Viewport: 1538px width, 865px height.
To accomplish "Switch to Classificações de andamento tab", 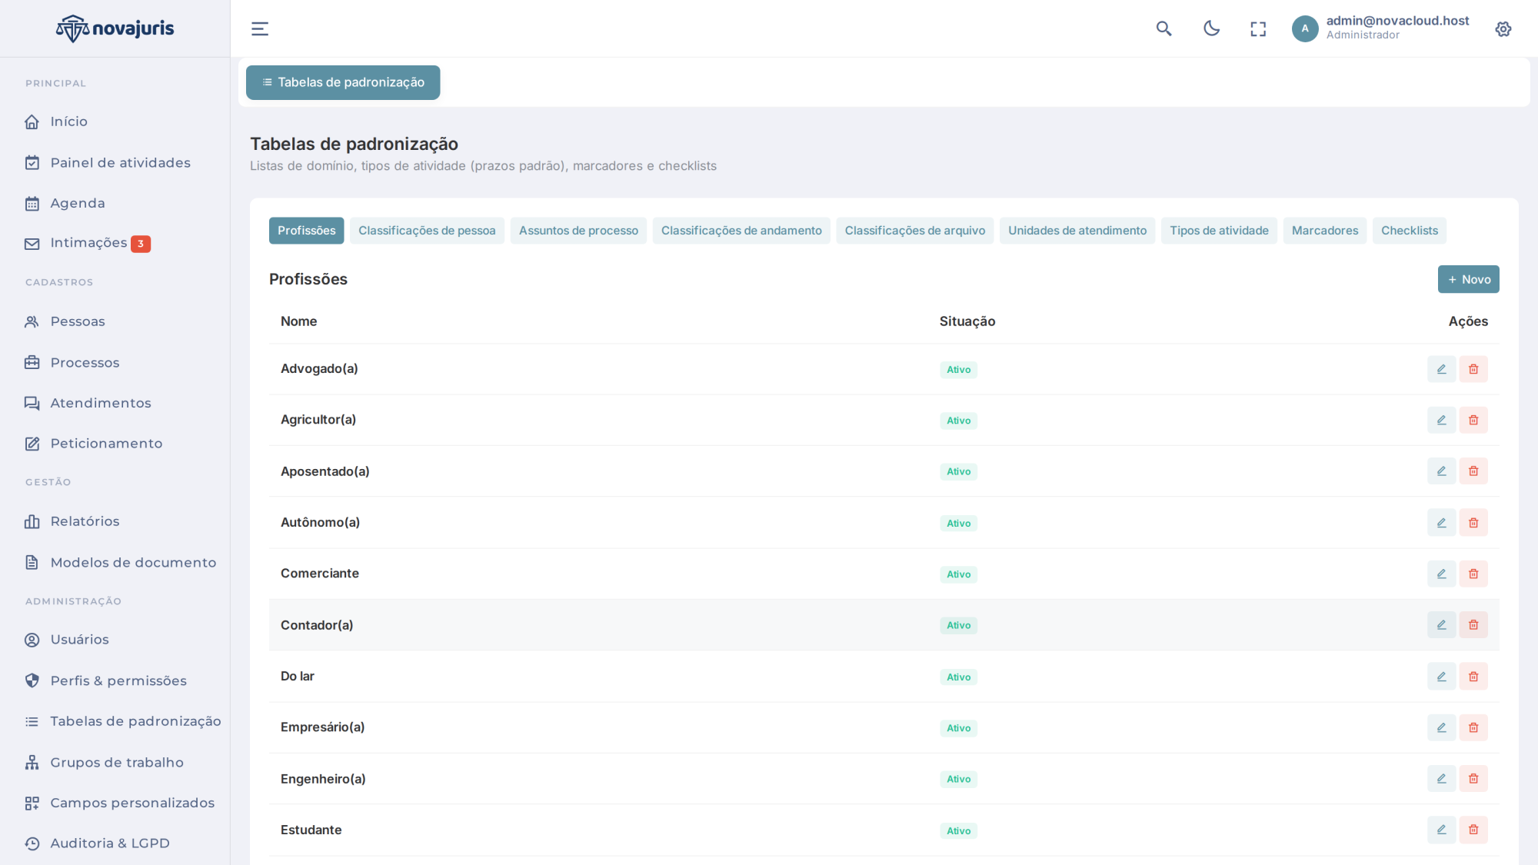I will (x=741, y=231).
